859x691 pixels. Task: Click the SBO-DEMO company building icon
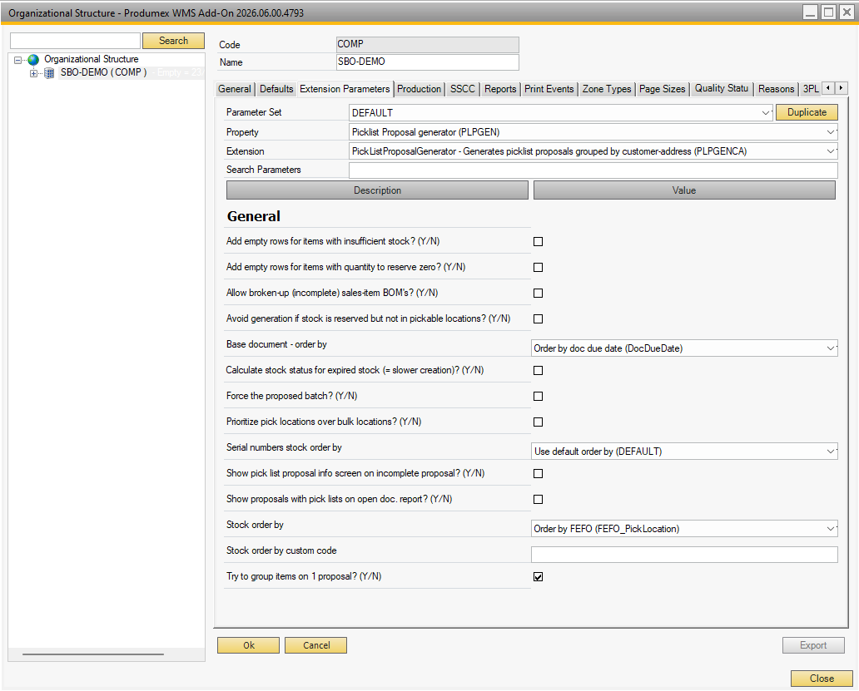click(x=49, y=73)
